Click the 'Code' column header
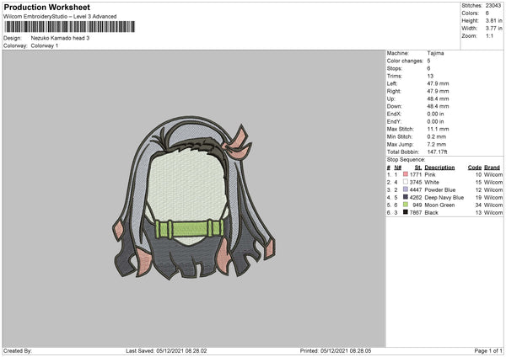The height and width of the screenshot is (357, 506). click(x=475, y=168)
